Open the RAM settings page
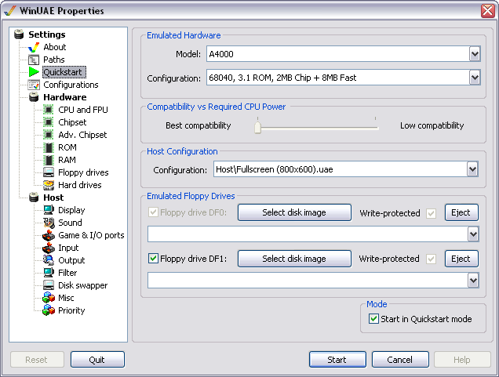Viewport: 499px width, 377px height. pyautogui.click(x=67, y=160)
